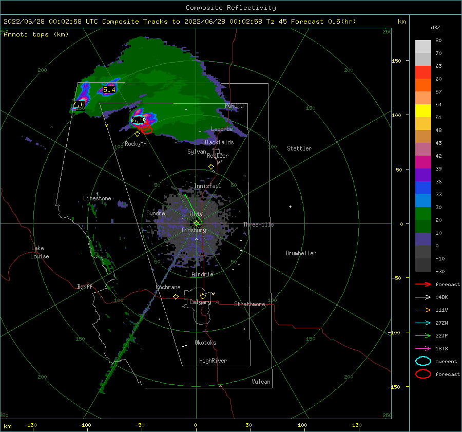Viewport: 462px width, 432px height.
Task: Click the asterisk marker above Limestone
Action: [x=97, y=194]
